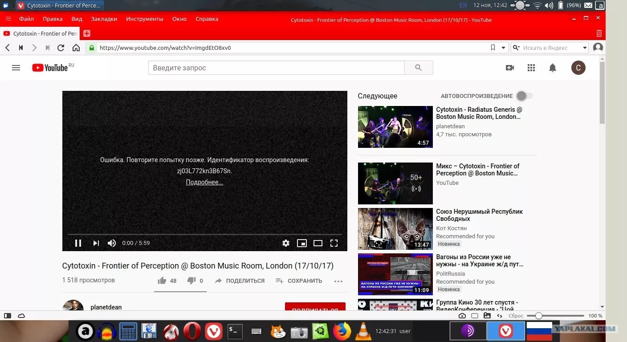Open the search engine selector magnifier
The width and height of the screenshot is (627, 342).
click(x=516, y=48)
